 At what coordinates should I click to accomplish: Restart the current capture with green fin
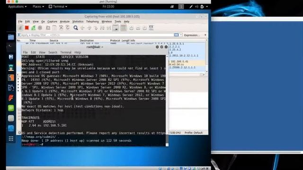pyautogui.click(x=34, y=28)
